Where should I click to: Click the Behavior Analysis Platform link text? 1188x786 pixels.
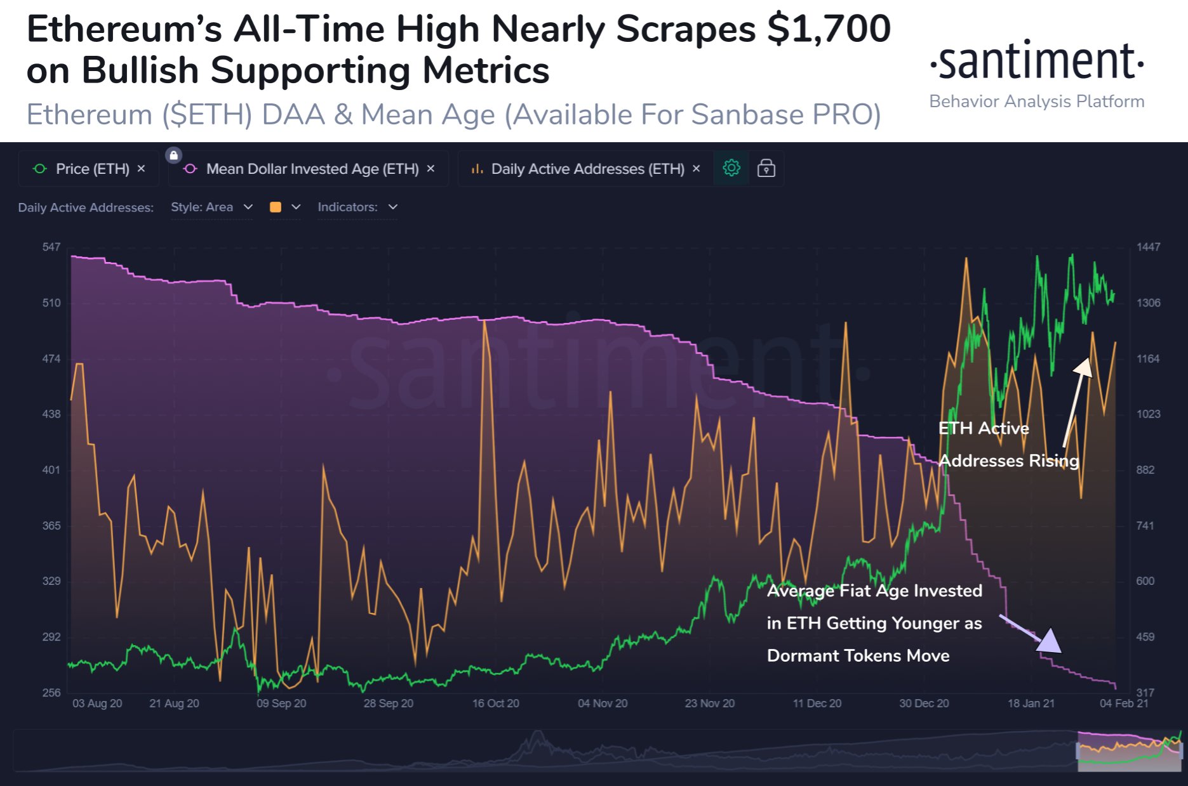click(x=1036, y=100)
